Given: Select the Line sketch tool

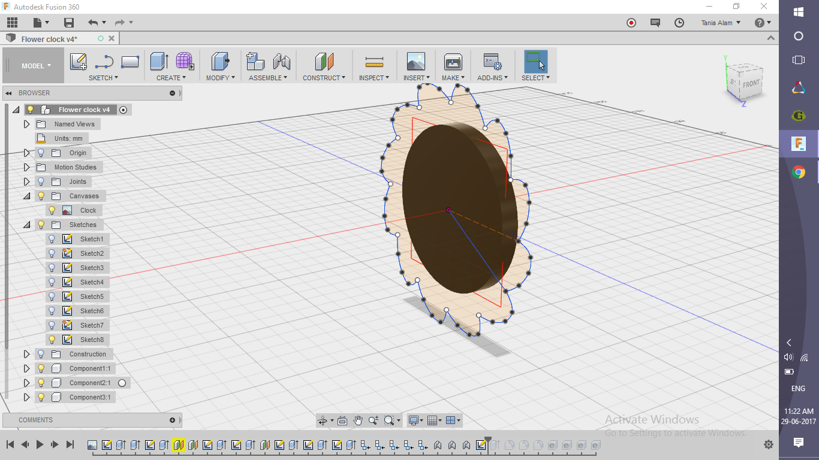Looking at the screenshot, I should tap(104, 62).
